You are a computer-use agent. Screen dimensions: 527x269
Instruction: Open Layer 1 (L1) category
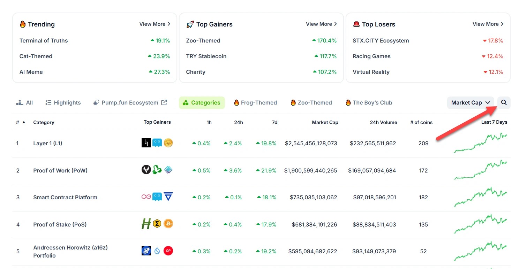(48, 143)
